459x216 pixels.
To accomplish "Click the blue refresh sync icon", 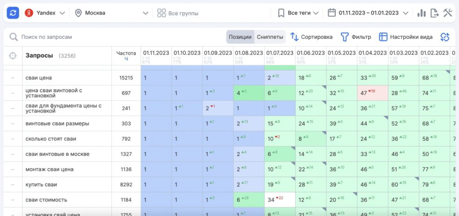I will point(13,13).
